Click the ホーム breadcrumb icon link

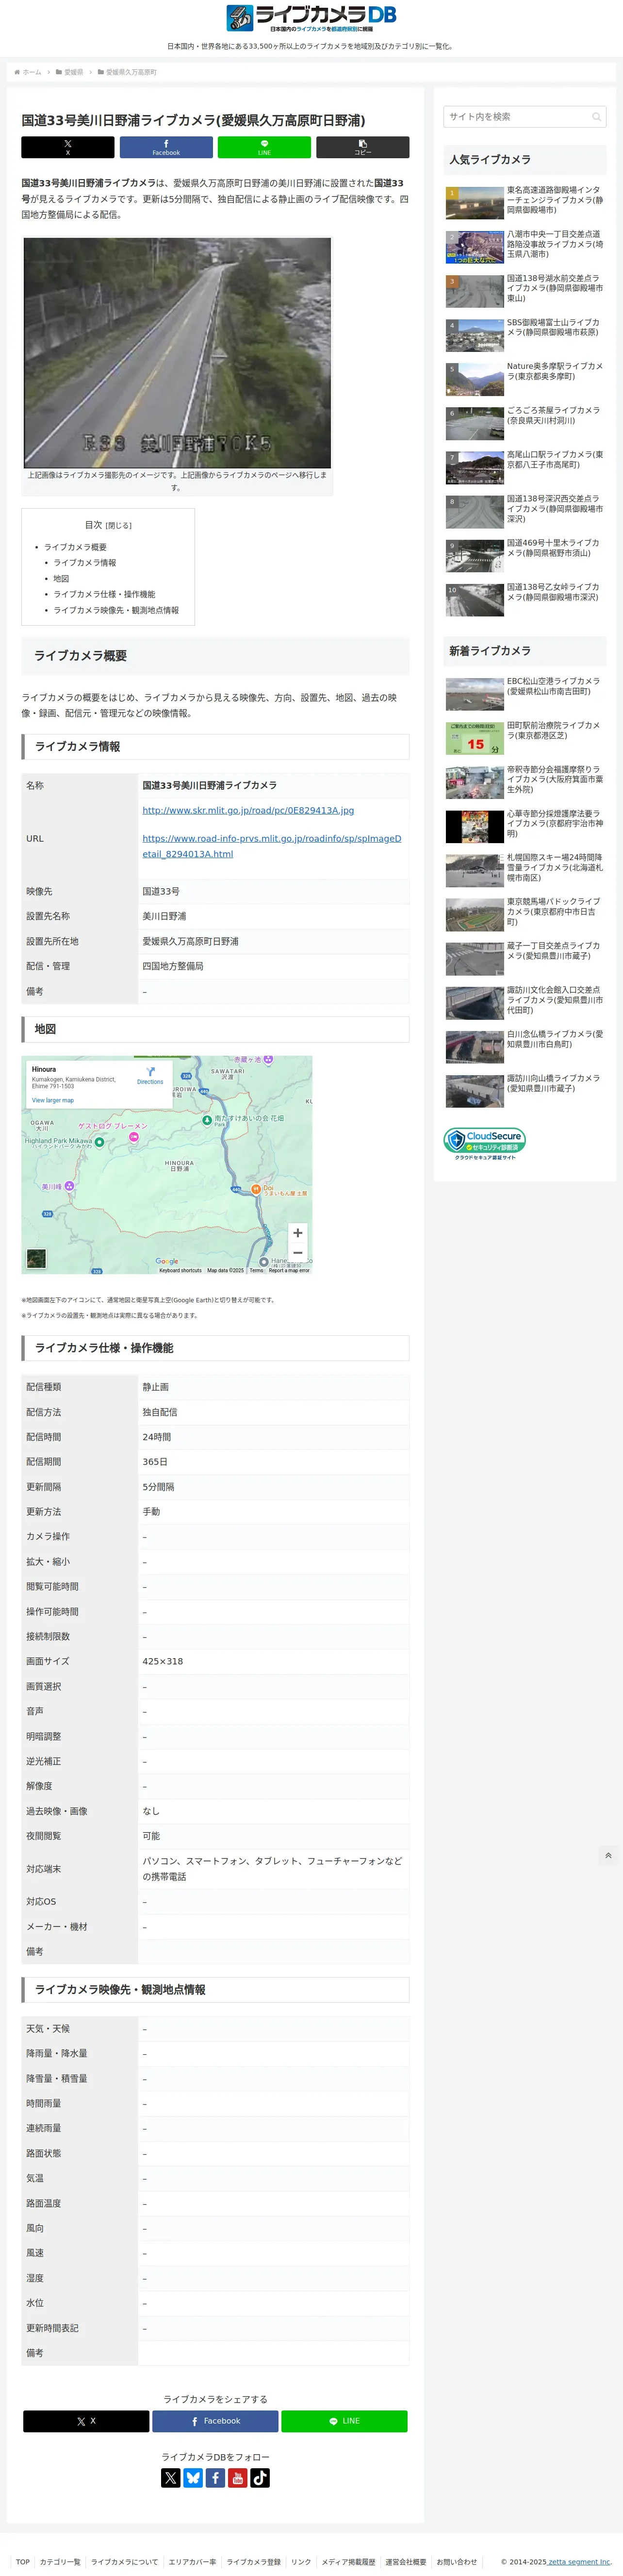tap(28, 72)
